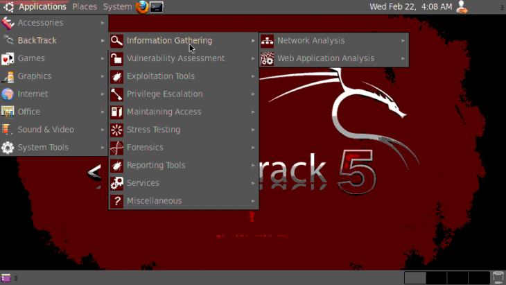This screenshot has height=285, width=506.
Task: Expand the Vulnerability Assessment submenu arrow
Action: coord(253,58)
